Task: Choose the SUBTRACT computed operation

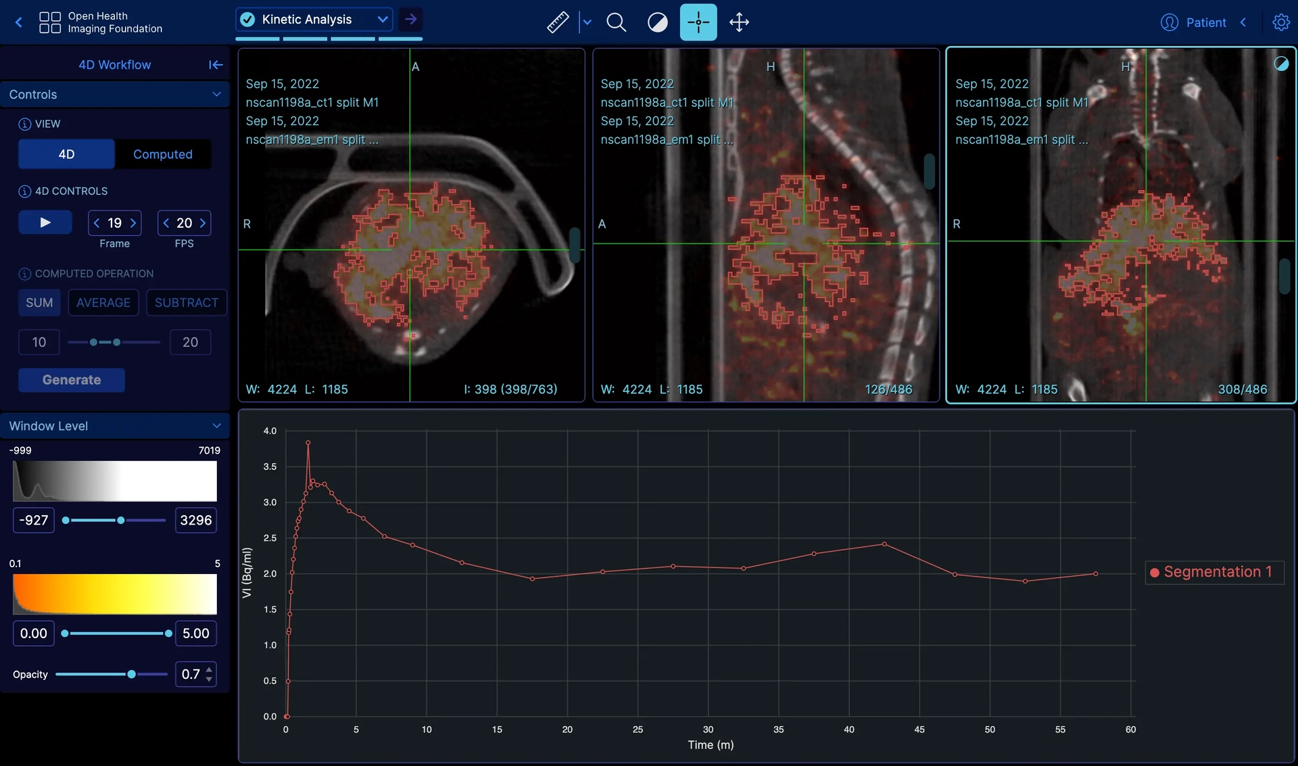Action: click(x=186, y=303)
